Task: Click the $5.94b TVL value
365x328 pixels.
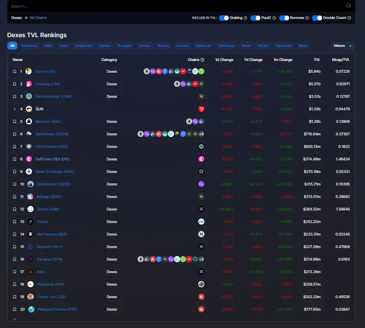Action: click(314, 71)
